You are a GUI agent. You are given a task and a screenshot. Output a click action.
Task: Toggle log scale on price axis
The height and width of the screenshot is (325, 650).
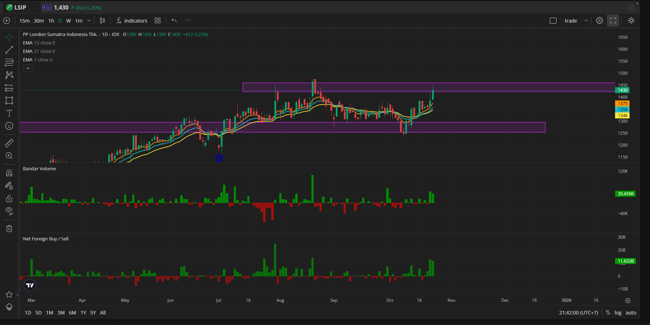(x=618, y=313)
